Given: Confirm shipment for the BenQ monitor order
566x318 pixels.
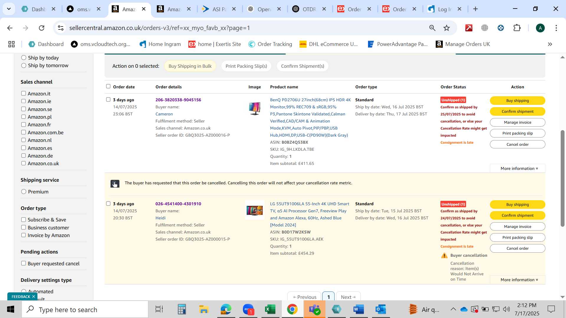Looking at the screenshot, I should [x=517, y=111].
